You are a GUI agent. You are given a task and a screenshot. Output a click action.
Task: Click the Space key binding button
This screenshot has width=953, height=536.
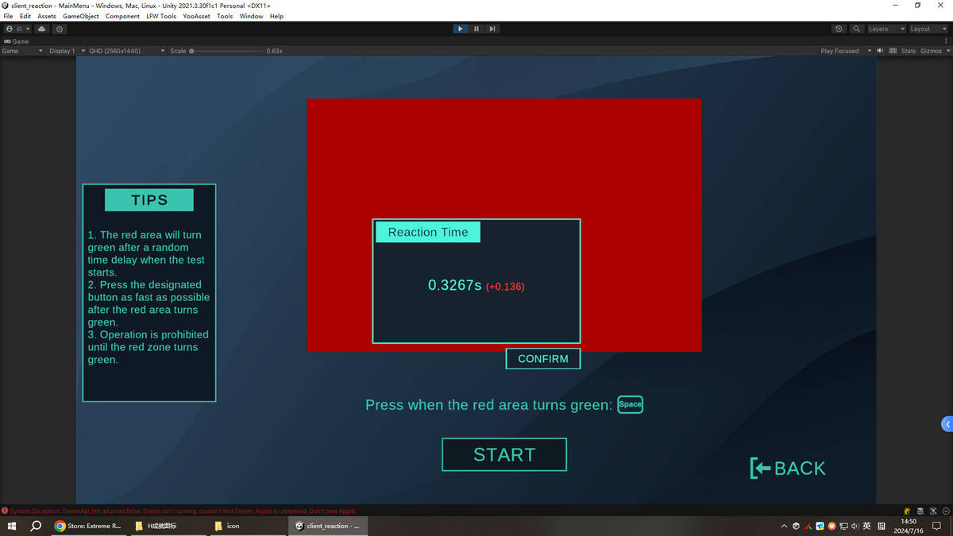tap(630, 404)
